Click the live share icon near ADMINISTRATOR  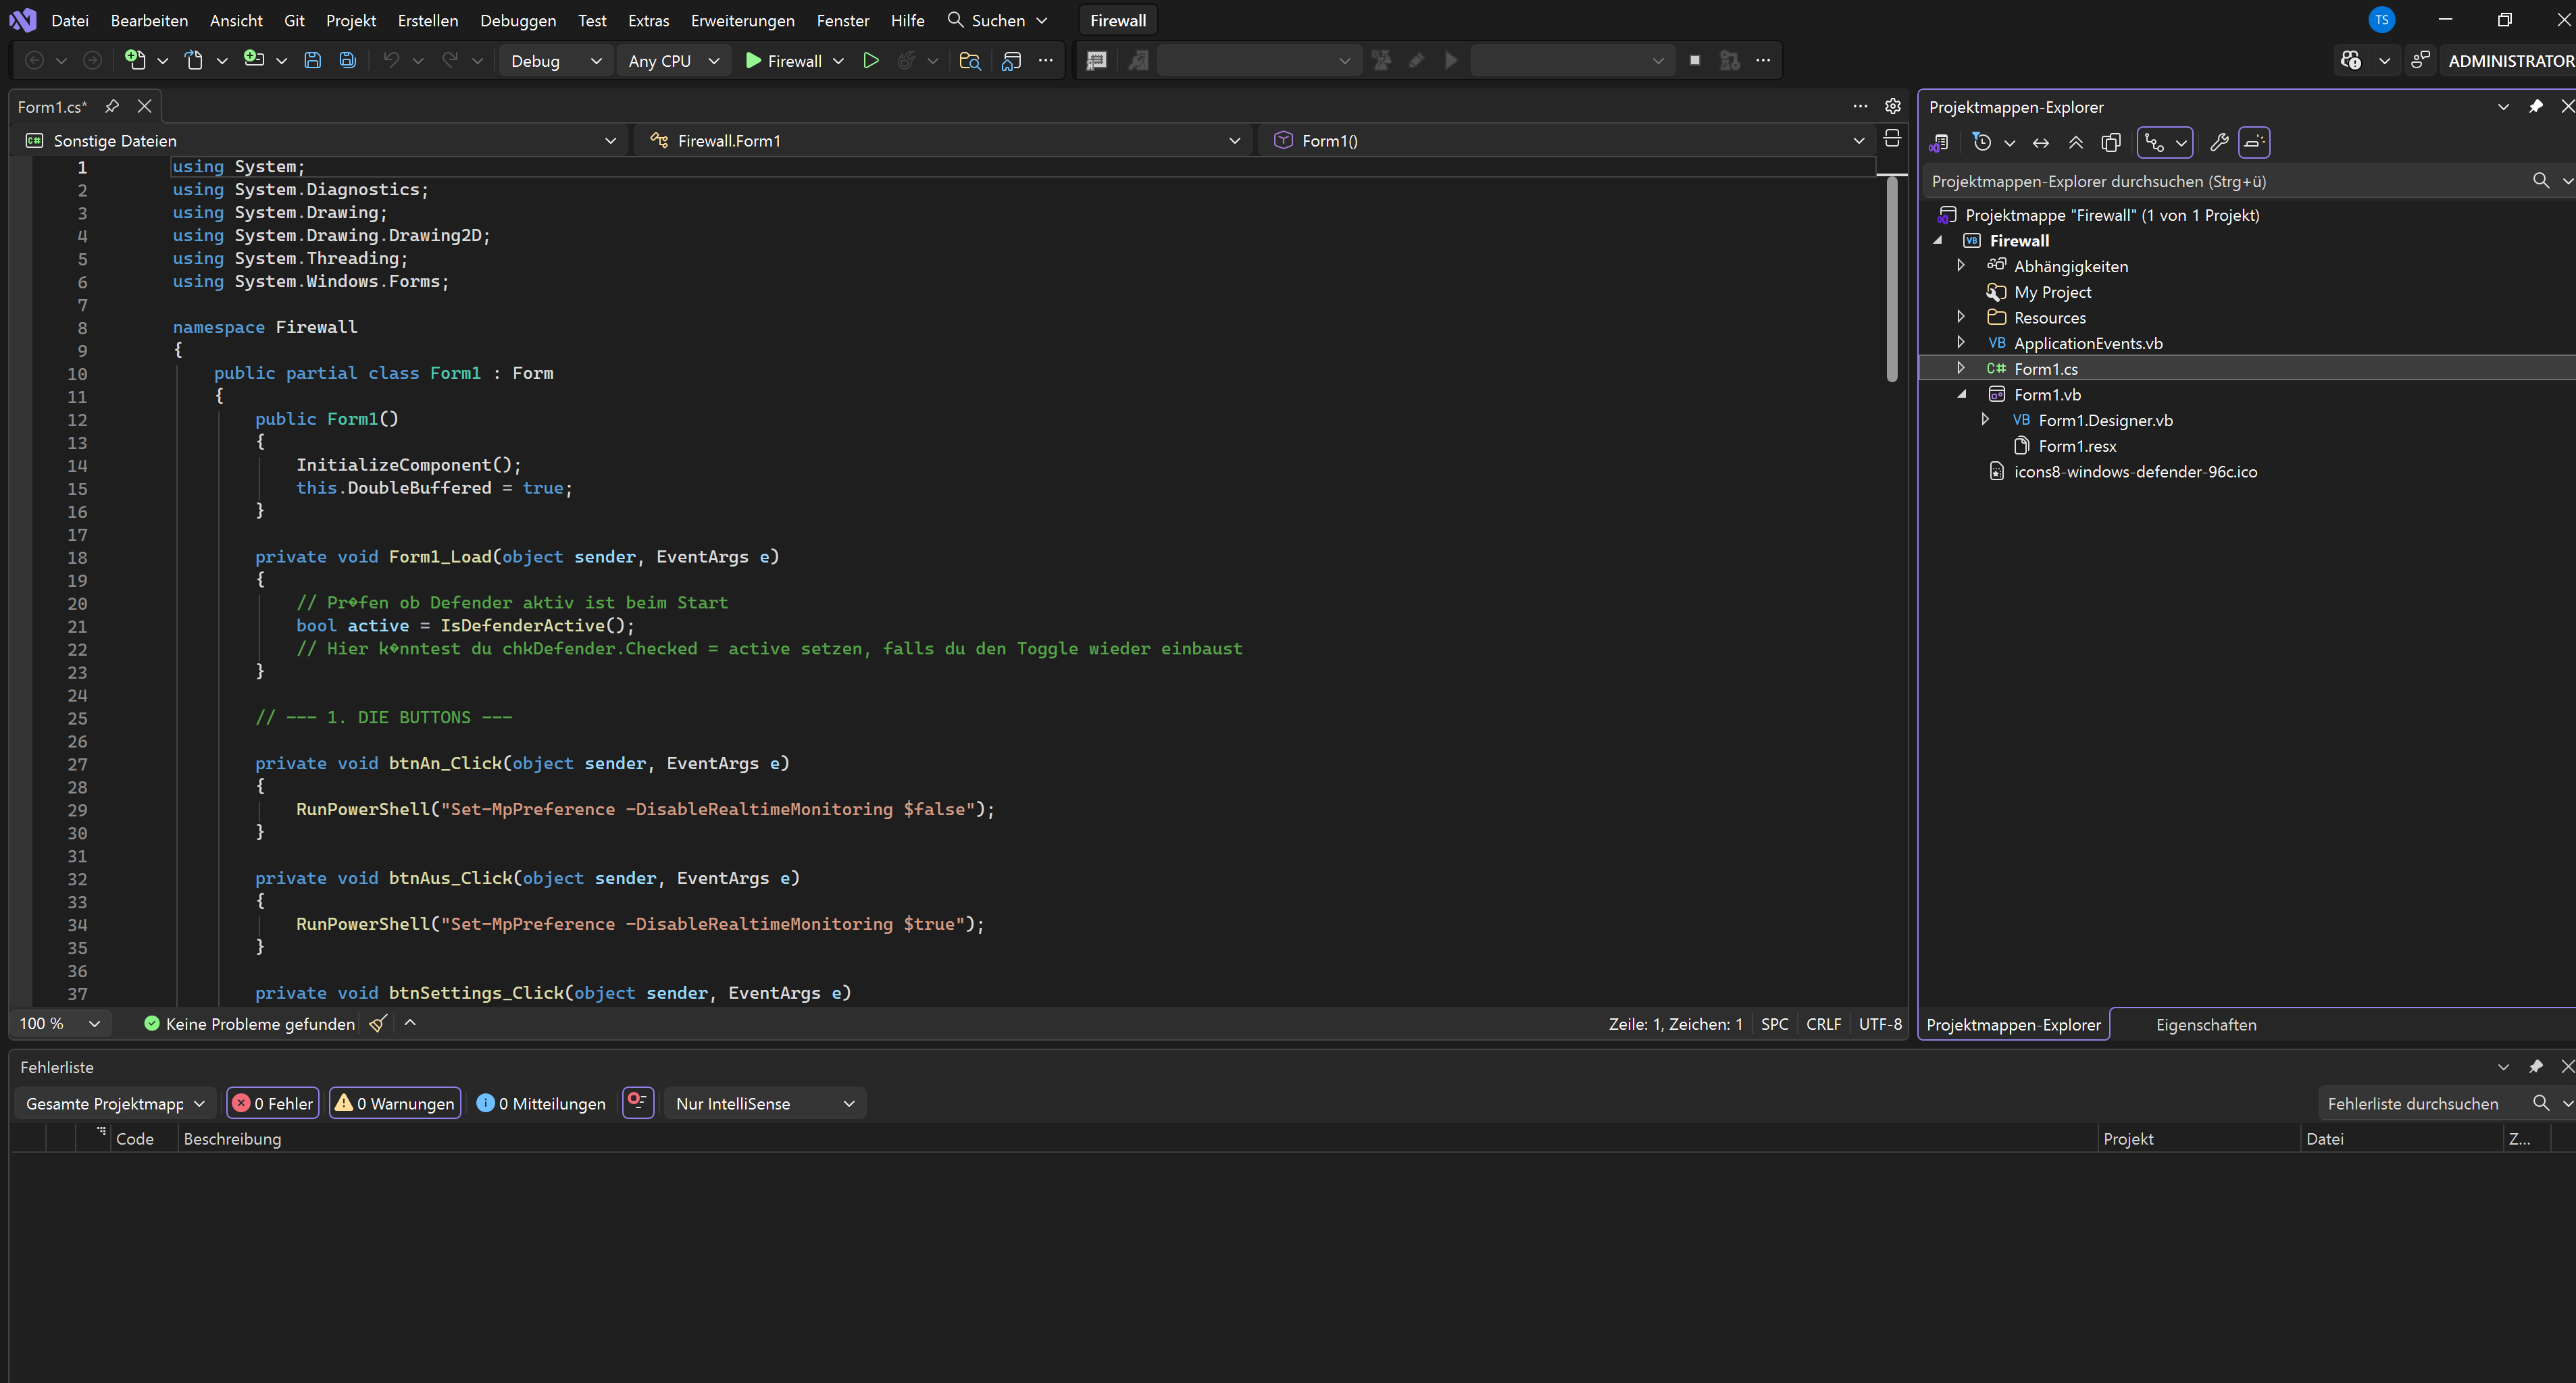pyautogui.click(x=2420, y=60)
